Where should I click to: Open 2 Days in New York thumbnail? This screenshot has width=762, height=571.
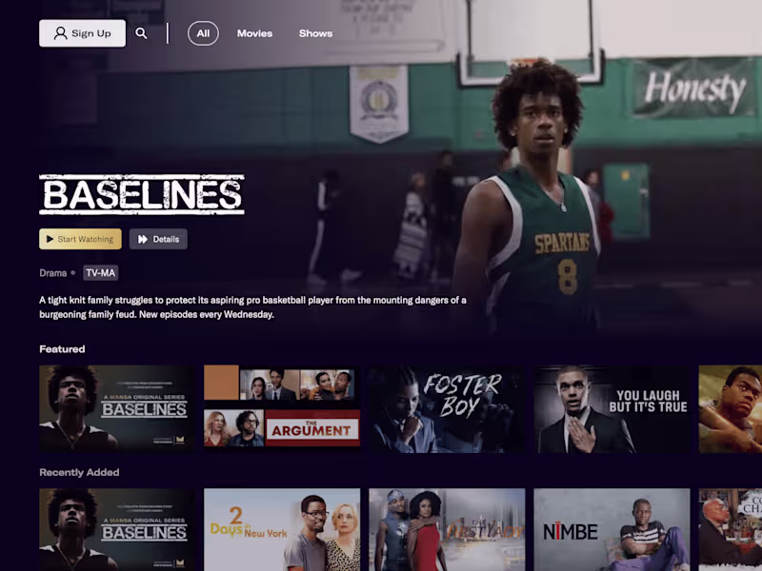click(282, 530)
